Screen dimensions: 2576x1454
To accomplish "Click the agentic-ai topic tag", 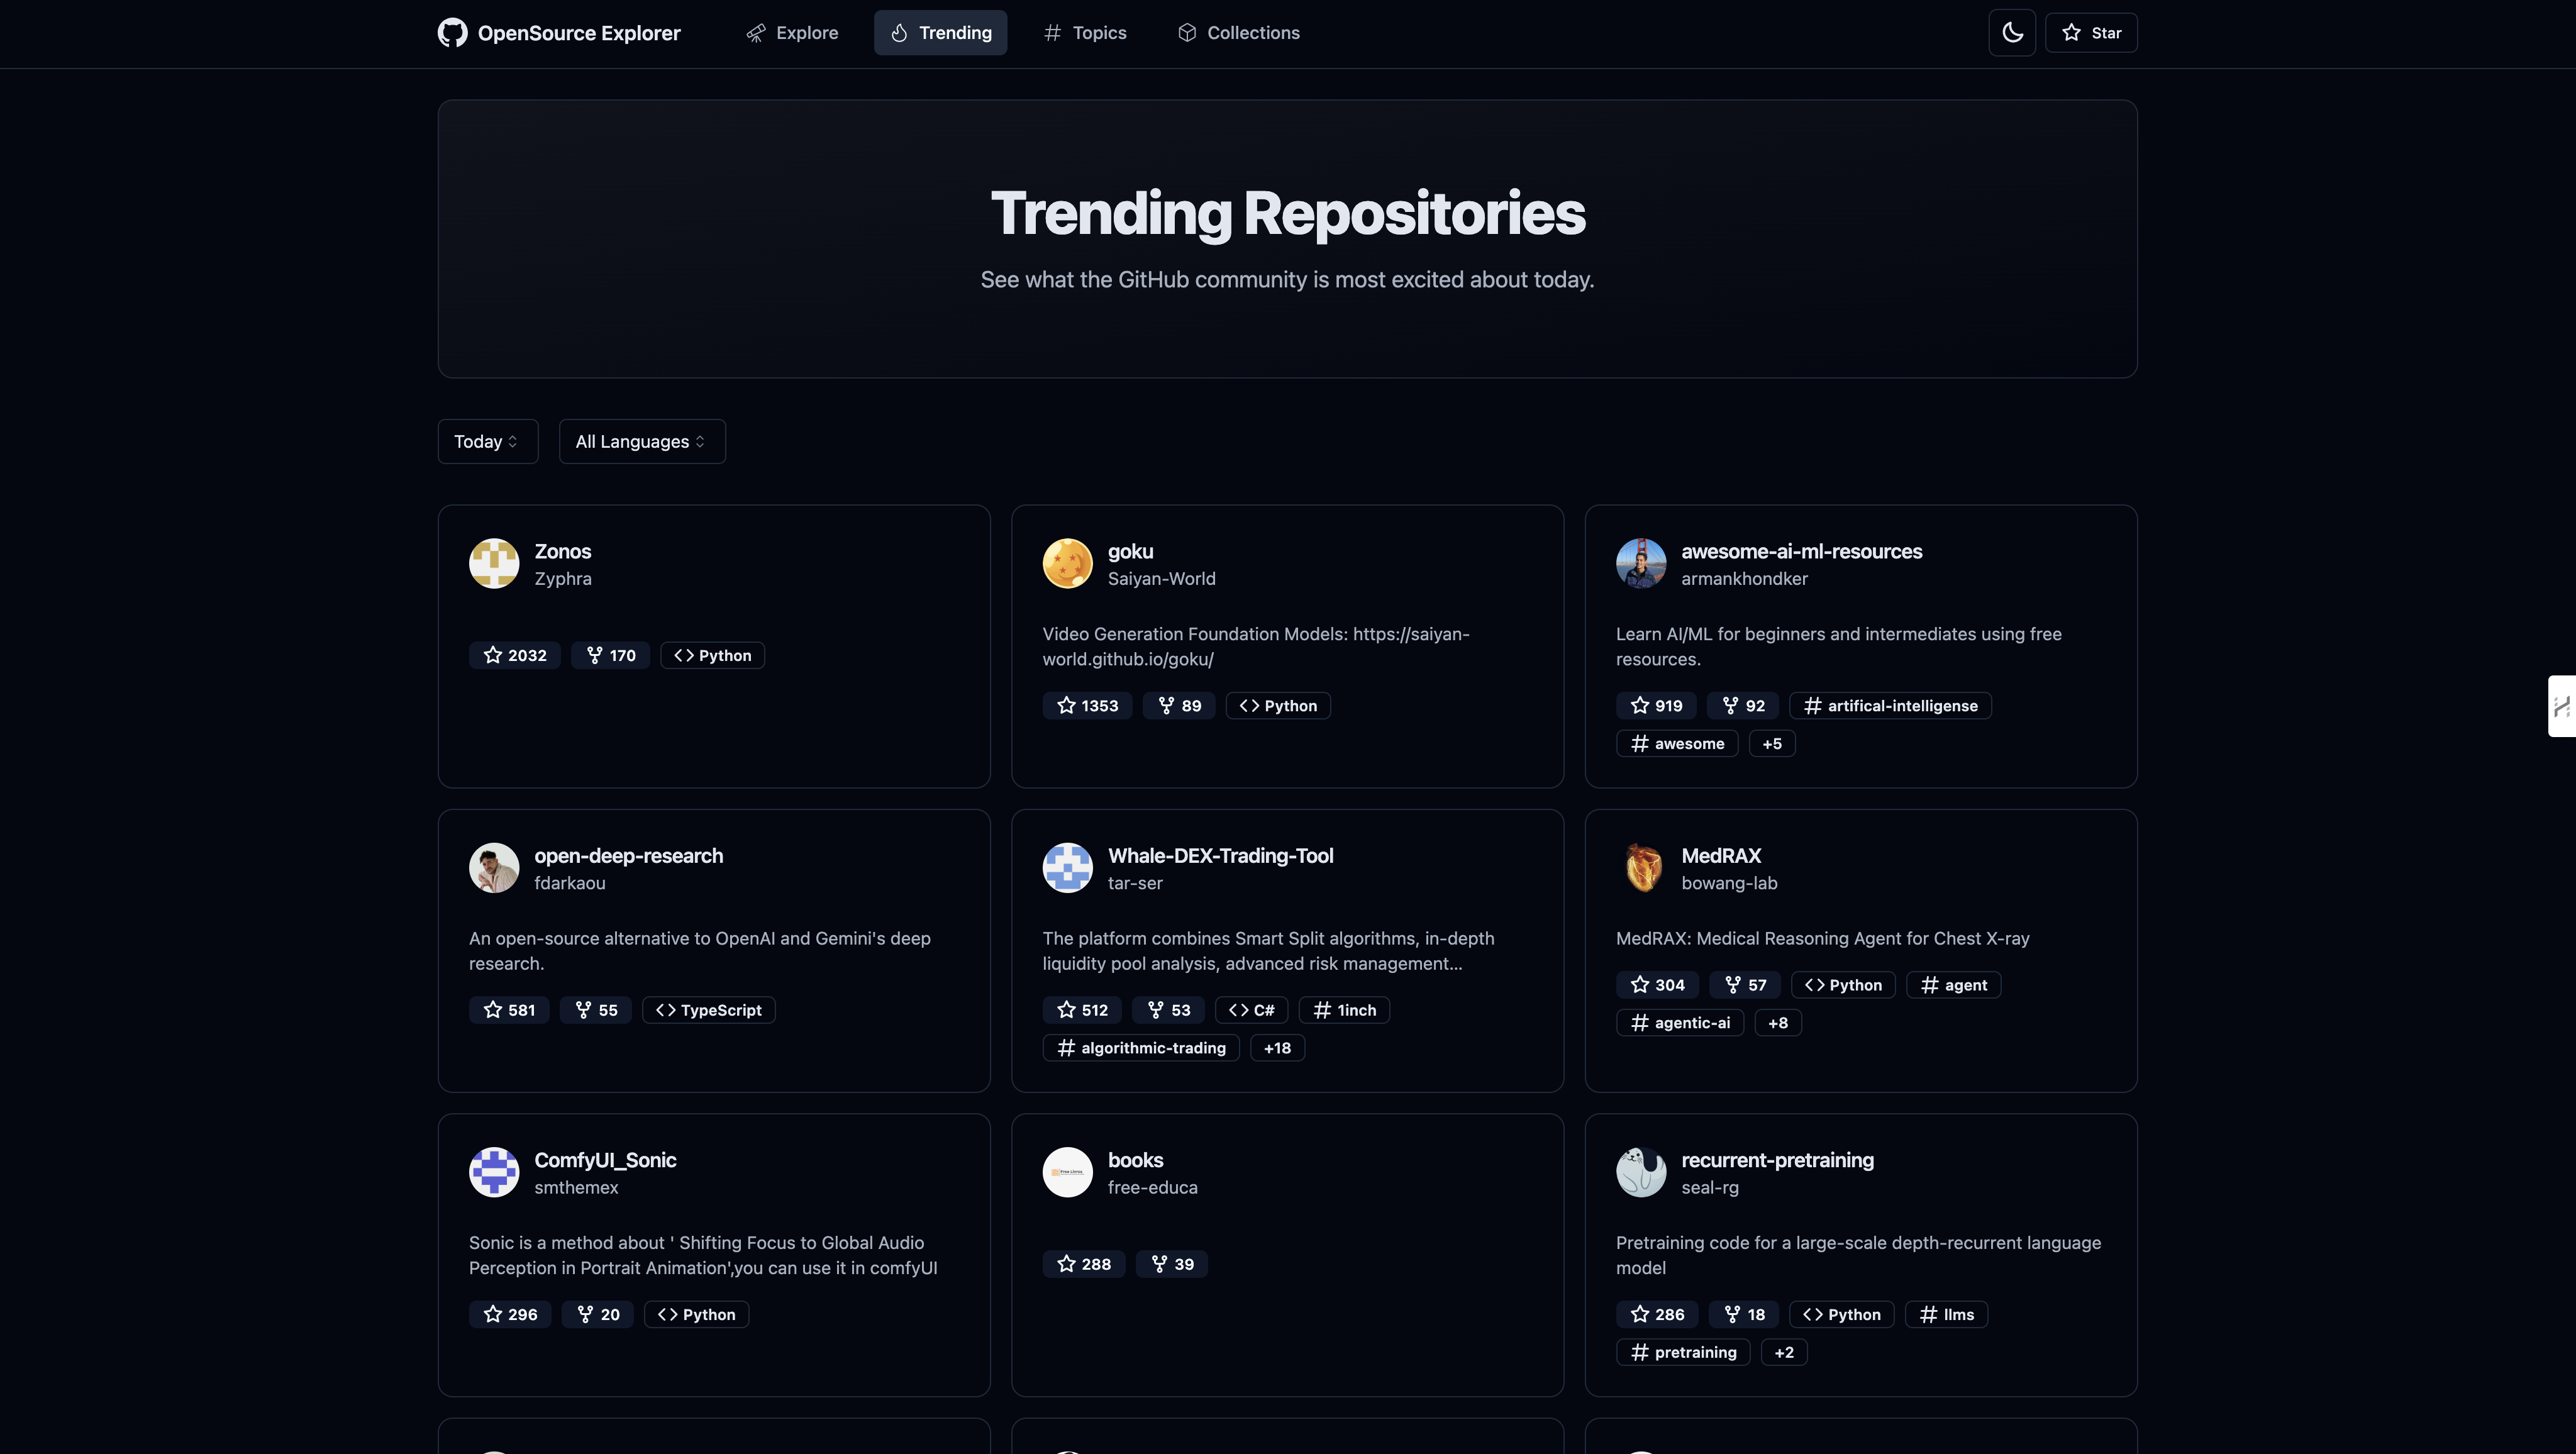I will pos(1680,1023).
